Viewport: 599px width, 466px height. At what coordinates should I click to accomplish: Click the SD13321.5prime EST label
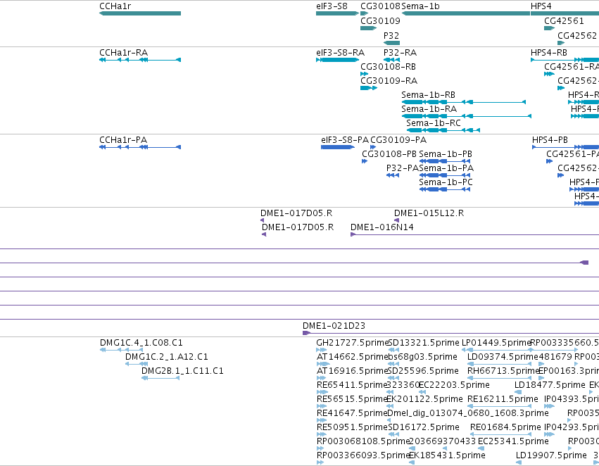coord(424,343)
